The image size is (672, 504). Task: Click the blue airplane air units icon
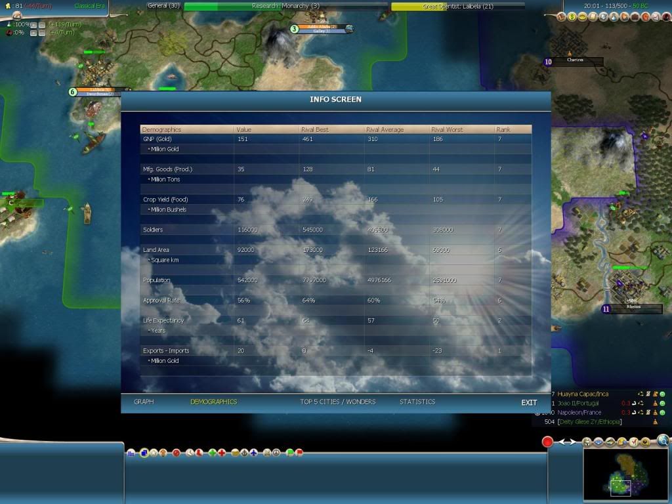click(x=254, y=453)
